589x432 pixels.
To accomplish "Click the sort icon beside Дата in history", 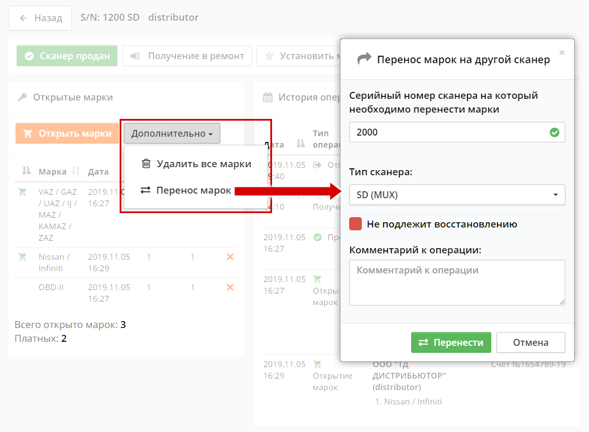I will 300,144.
